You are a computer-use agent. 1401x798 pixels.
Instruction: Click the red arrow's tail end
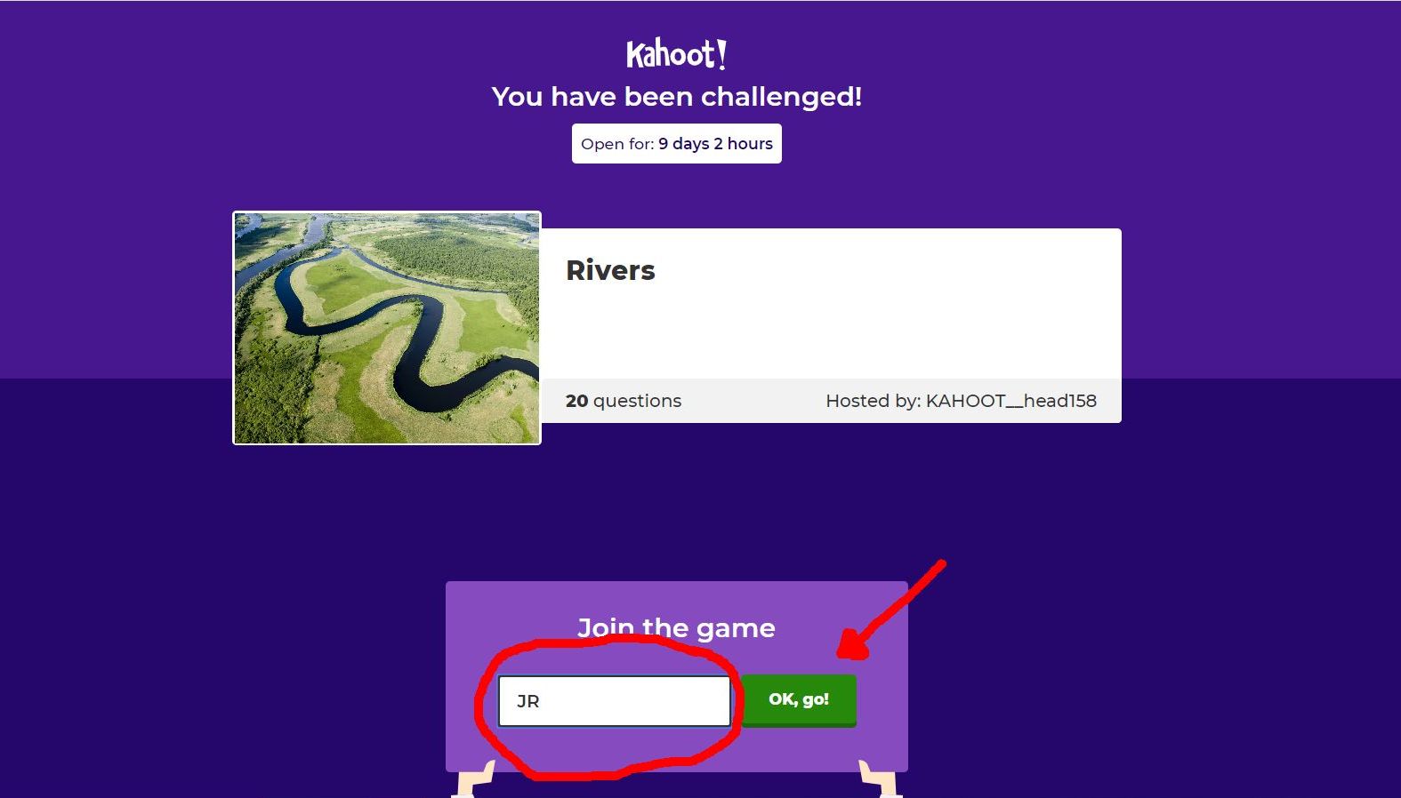pos(941,564)
